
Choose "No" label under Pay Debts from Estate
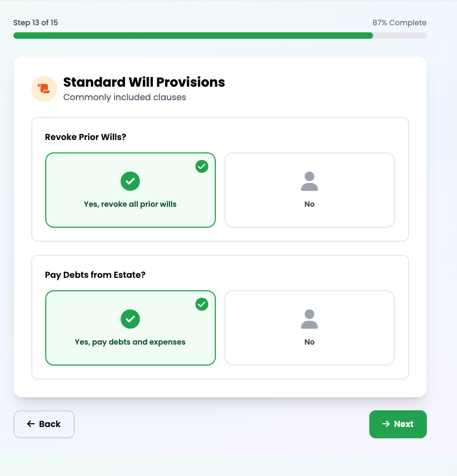point(310,342)
